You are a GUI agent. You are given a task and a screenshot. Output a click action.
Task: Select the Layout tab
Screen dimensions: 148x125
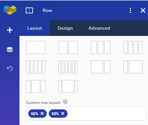(35, 28)
